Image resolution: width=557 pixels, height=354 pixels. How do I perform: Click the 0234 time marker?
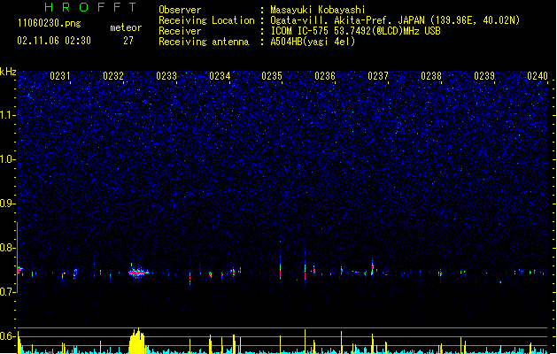coord(220,76)
